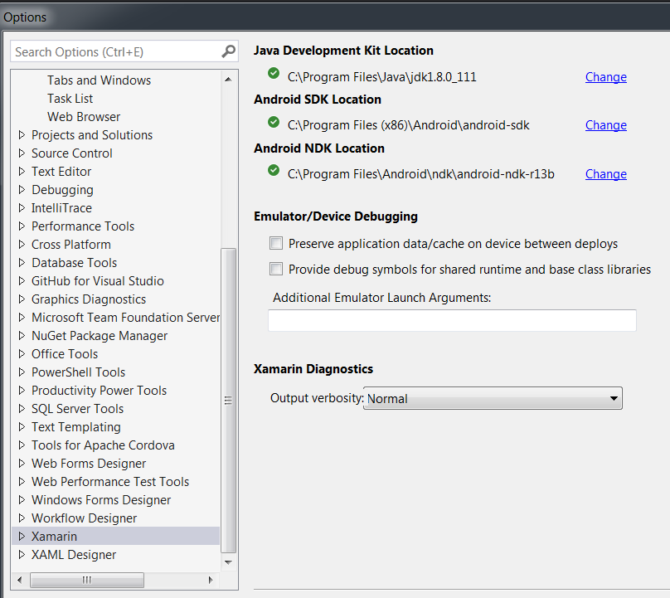Expand Cross Platform node arrow

point(22,245)
